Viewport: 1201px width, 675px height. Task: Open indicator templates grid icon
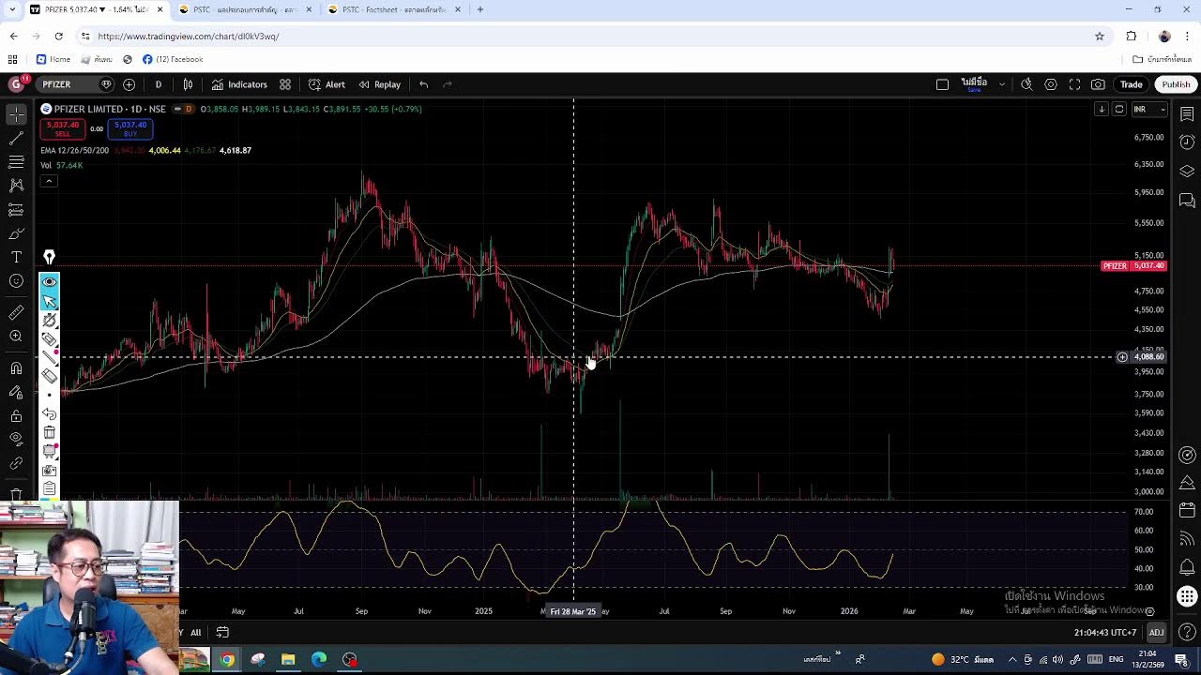[285, 84]
